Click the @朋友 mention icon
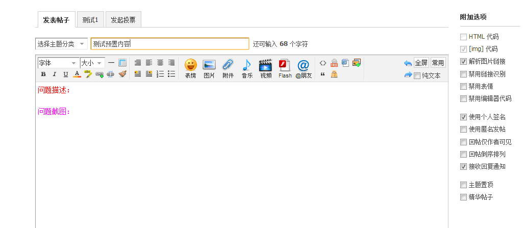The height and width of the screenshot is (228, 524). 304,68
